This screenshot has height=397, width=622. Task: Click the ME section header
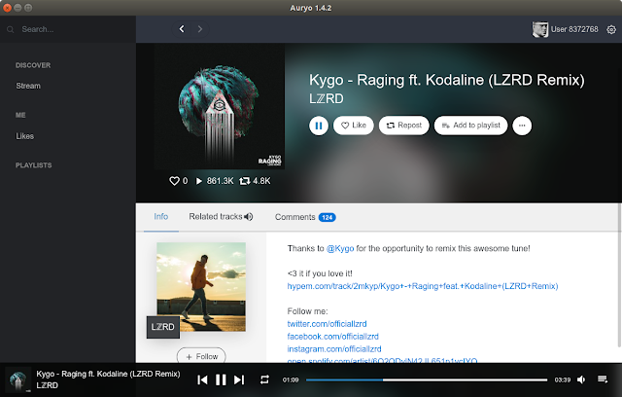coord(20,115)
